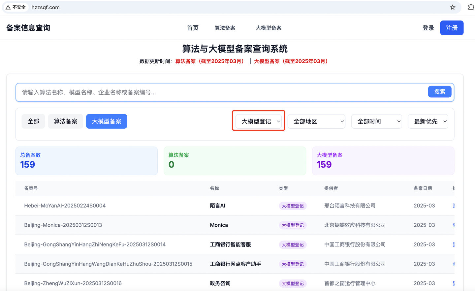Viewport: 475px width, 291px height.
Task: Open the 大模型备案 top navigation item
Action: tap(269, 28)
